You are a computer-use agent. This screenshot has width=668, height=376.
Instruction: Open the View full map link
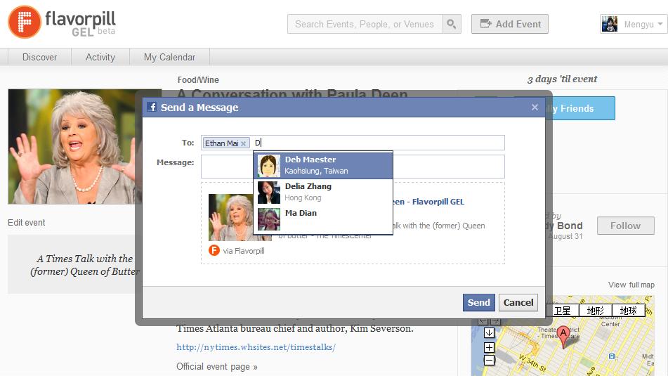click(631, 285)
